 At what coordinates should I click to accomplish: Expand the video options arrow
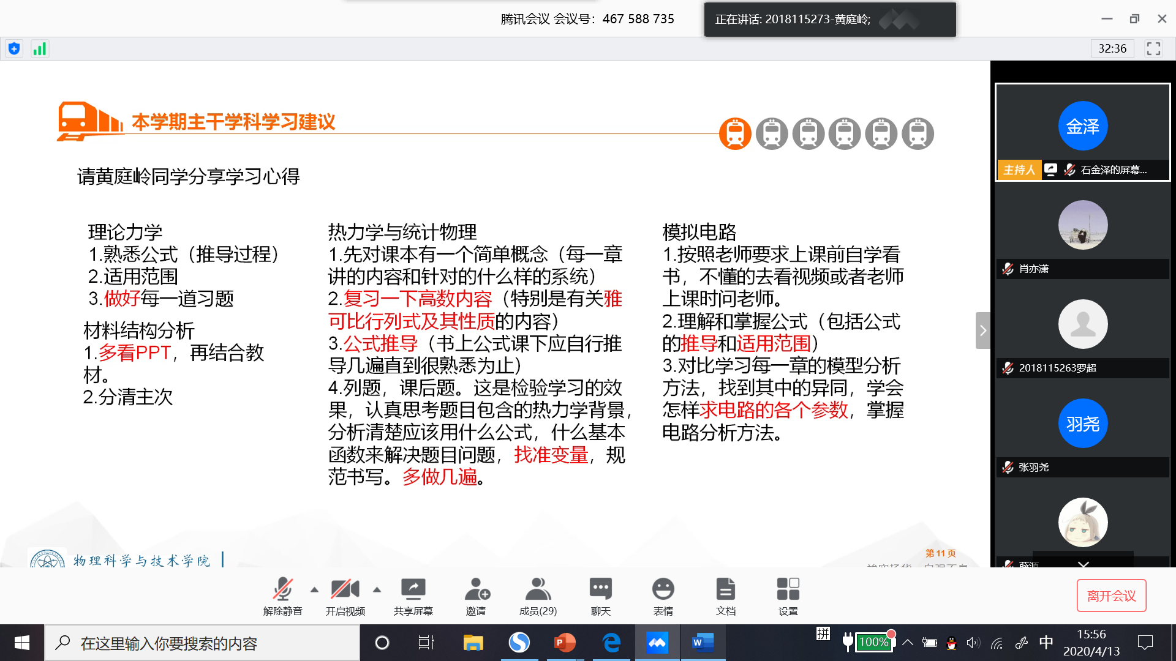pos(377,590)
